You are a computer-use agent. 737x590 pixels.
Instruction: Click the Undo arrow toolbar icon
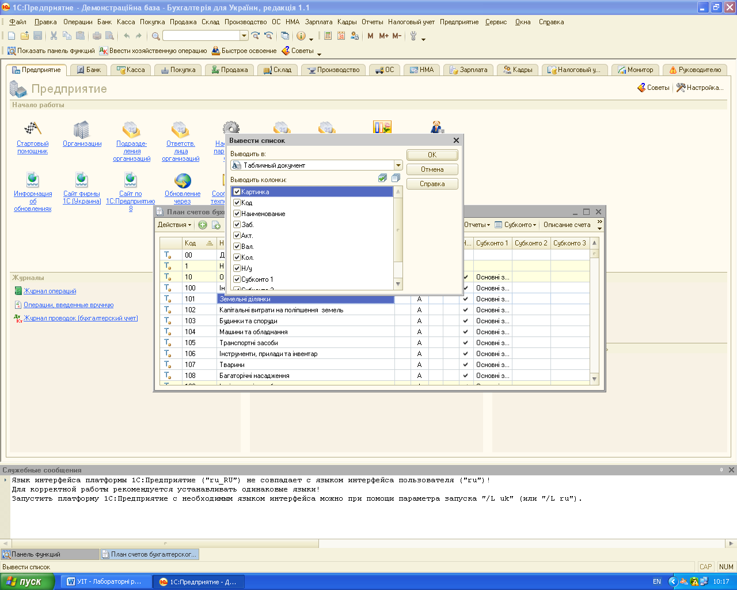[x=126, y=36]
